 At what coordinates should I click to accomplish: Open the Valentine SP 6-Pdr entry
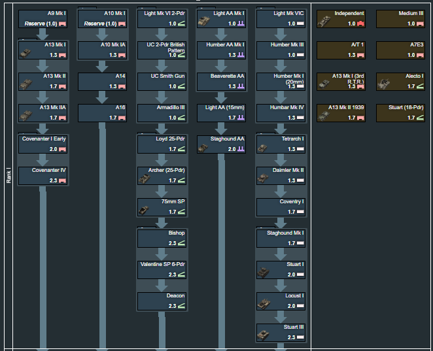point(162,270)
